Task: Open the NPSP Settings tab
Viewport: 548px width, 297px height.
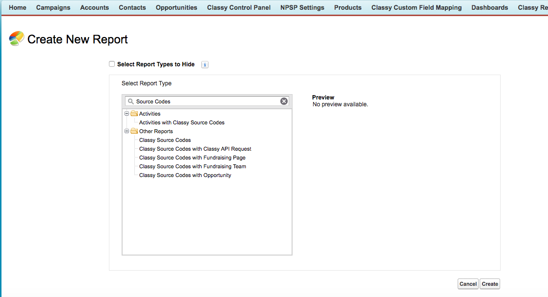Action: point(302,7)
